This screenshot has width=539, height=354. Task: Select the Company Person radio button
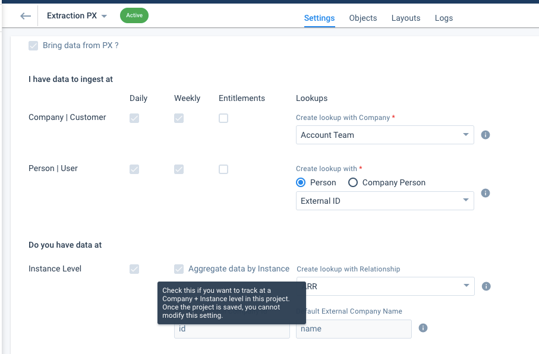[x=353, y=182]
